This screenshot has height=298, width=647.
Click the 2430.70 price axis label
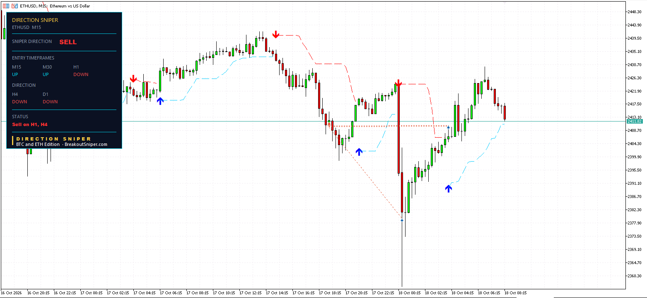point(635,65)
